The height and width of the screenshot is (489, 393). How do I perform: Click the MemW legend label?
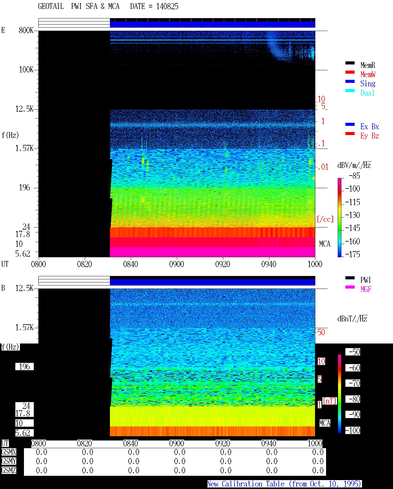coord(368,74)
